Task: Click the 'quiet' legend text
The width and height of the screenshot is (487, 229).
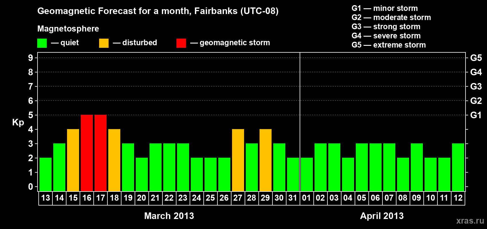Action: 70,43
